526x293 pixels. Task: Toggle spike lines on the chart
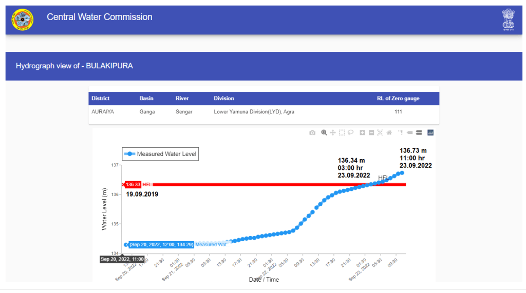click(400, 132)
